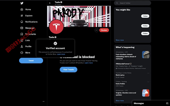Open the new message icon in Messages bar

click(x=167, y=103)
